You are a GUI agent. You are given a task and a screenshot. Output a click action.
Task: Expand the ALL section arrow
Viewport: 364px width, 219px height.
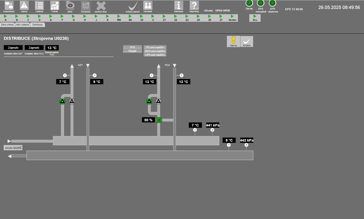(x=255, y=16)
